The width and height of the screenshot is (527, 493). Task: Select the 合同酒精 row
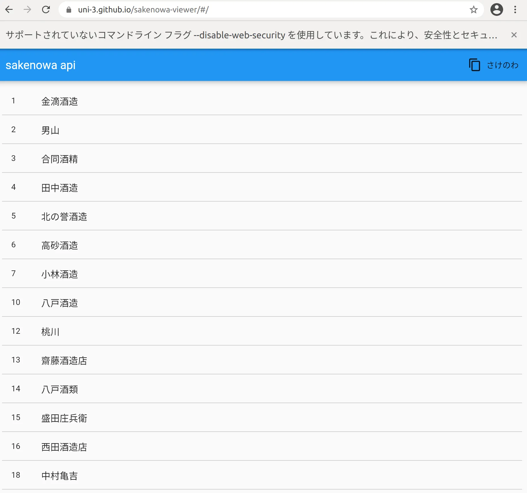pos(262,158)
